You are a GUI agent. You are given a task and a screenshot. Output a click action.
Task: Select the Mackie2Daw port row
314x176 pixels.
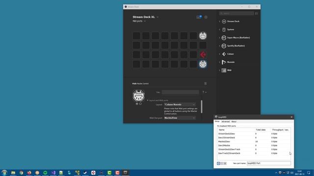254,141
